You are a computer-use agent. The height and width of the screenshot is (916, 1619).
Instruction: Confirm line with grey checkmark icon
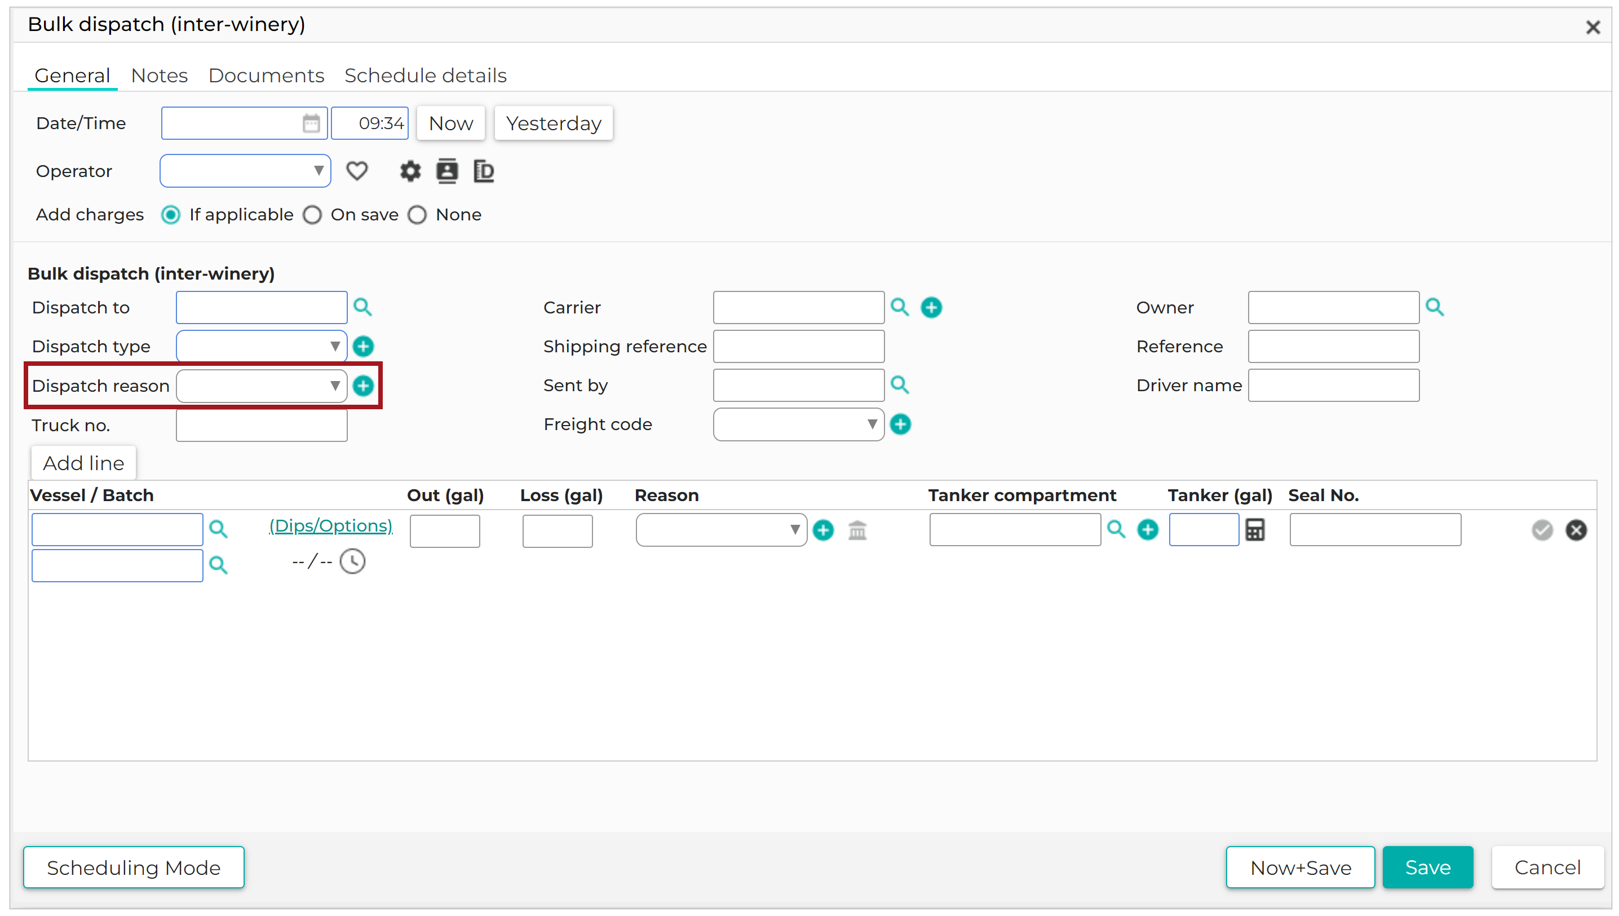pos(1542,530)
